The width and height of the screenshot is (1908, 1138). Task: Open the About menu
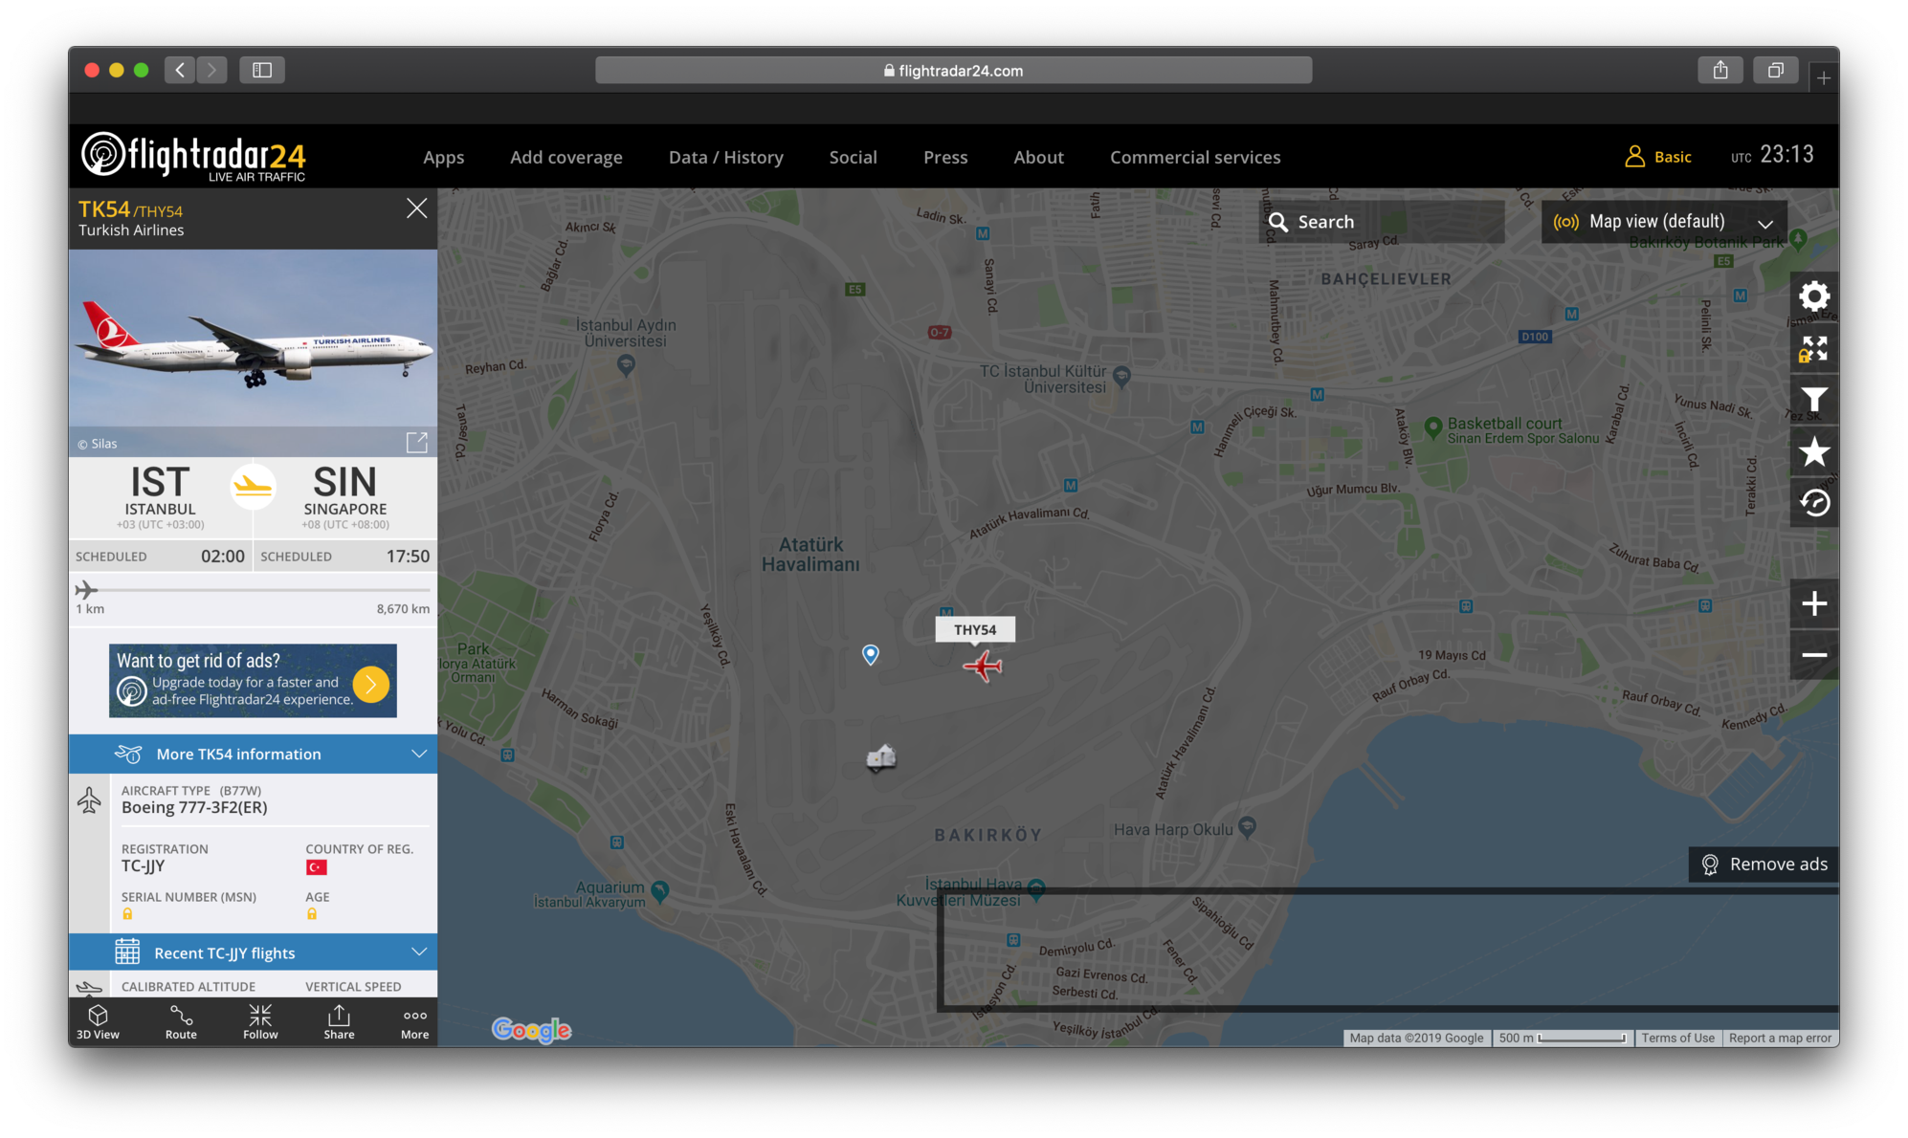pyautogui.click(x=1038, y=157)
